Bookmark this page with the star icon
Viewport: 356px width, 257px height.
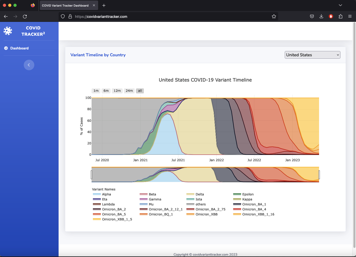(274, 16)
